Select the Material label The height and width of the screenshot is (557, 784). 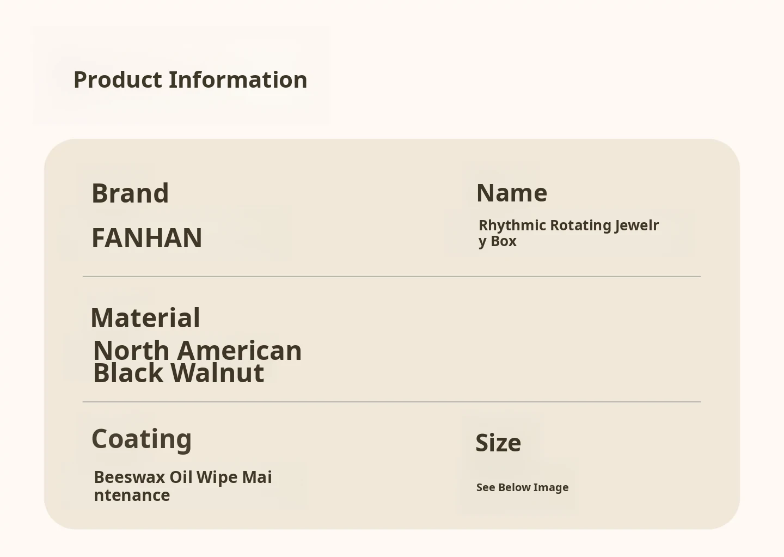point(145,318)
